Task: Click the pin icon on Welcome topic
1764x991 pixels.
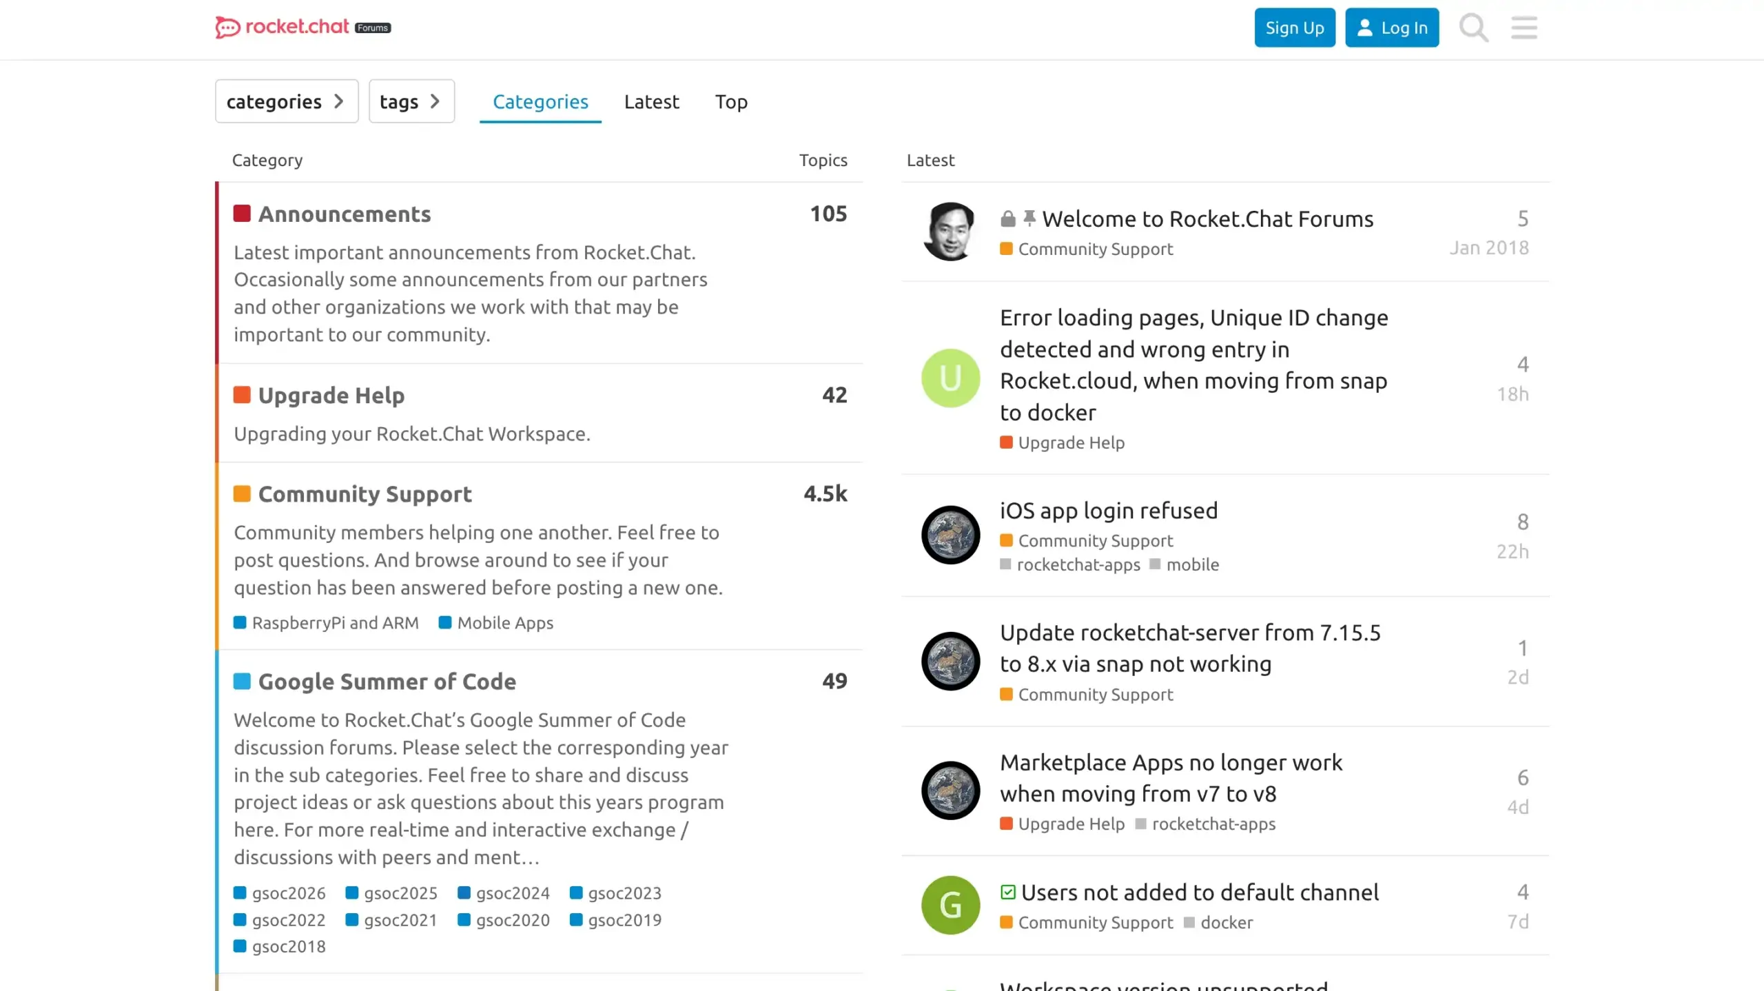Action: tap(1029, 219)
